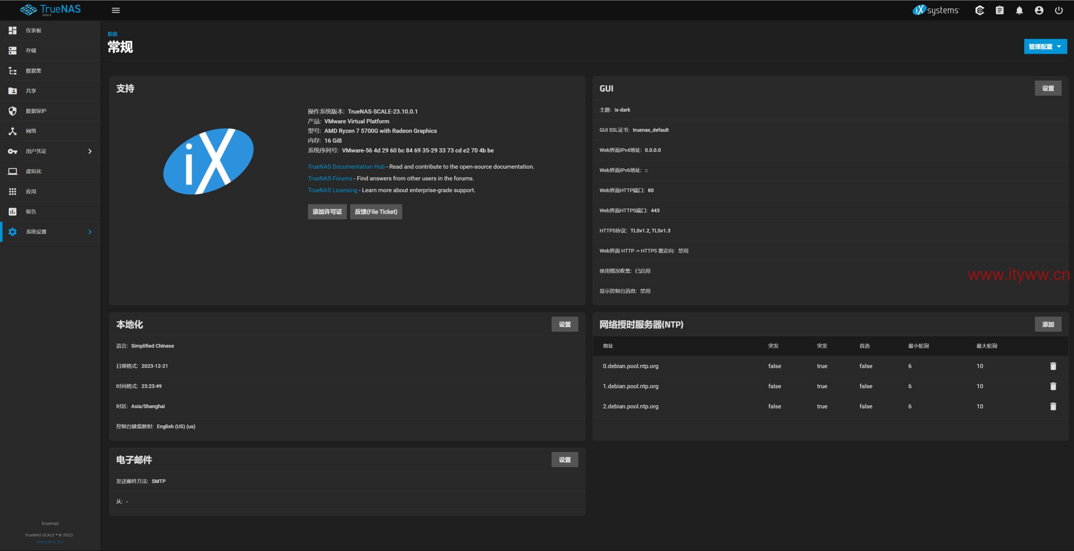
Task: Open the alerts bell icon
Action: coord(1019,10)
